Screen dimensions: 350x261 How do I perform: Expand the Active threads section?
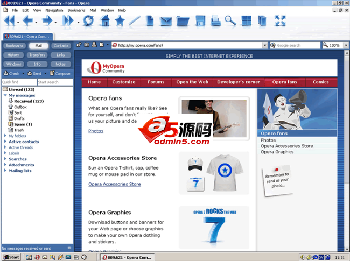[x=5, y=147]
